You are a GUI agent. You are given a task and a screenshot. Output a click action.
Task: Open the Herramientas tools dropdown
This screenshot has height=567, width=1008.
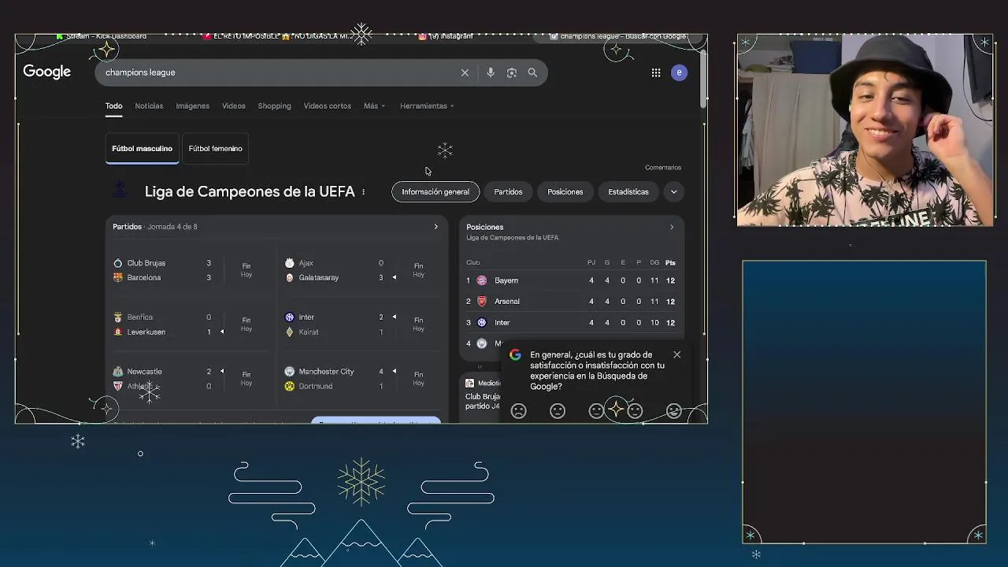(x=427, y=106)
